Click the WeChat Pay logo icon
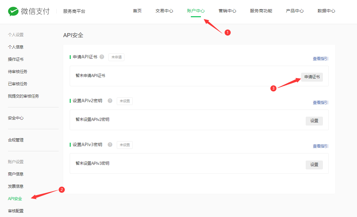Image resolution: width=357 pixels, height=217 pixels. tap(13, 11)
